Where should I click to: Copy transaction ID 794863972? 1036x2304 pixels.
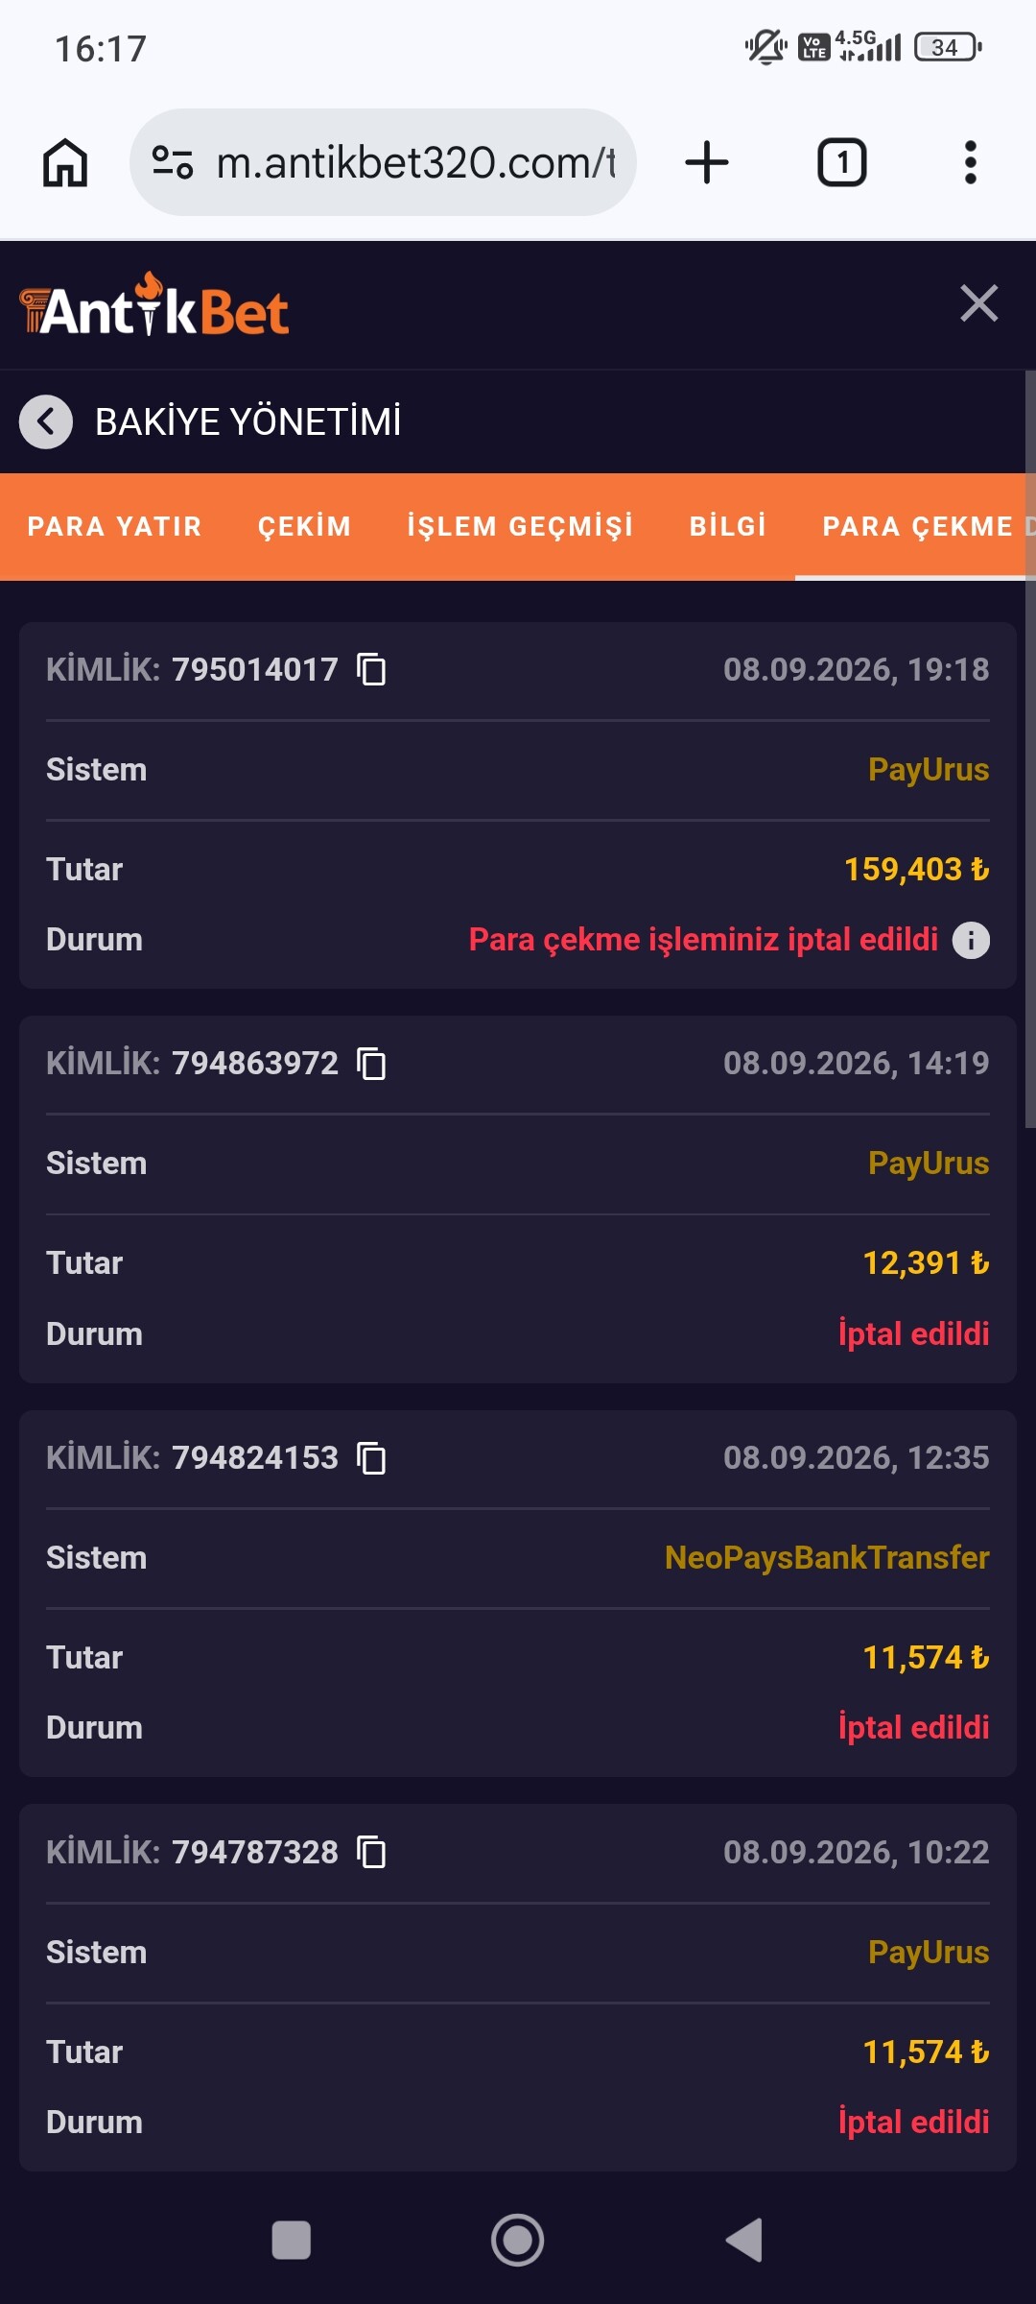point(371,1064)
